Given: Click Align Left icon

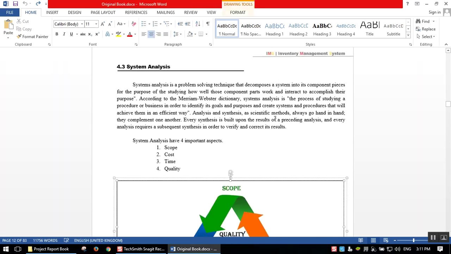Looking at the screenshot, I should [144, 34].
